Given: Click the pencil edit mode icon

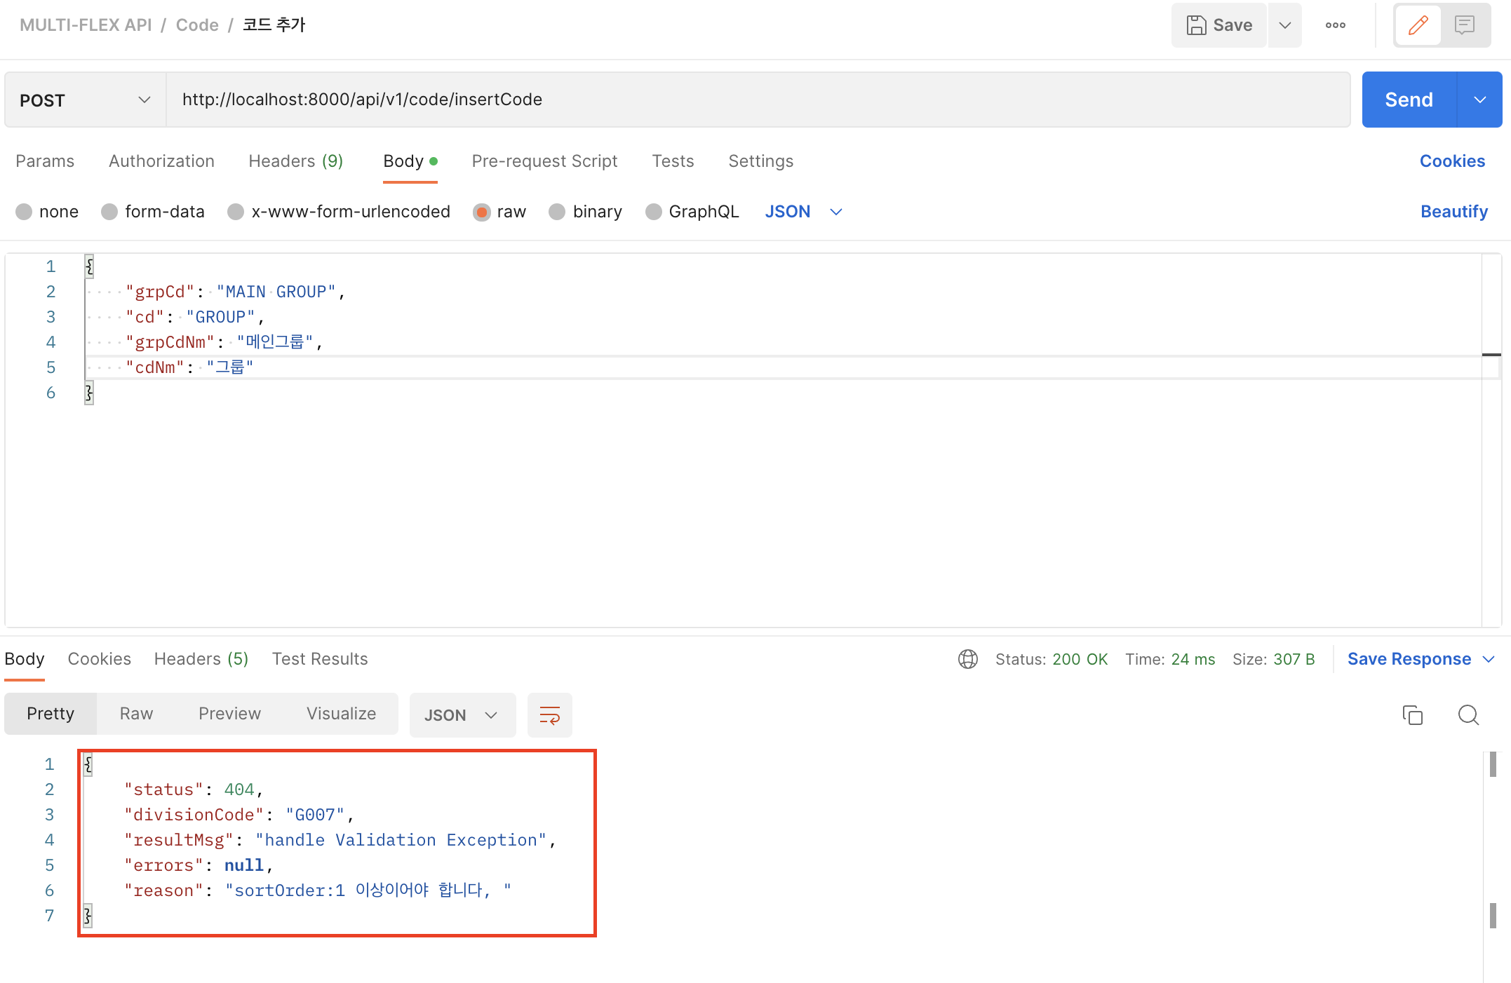Looking at the screenshot, I should [x=1418, y=25].
